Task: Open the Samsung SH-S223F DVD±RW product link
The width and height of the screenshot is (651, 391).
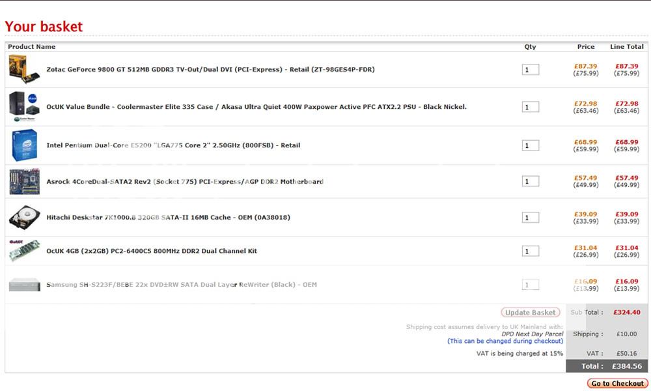Action: [x=182, y=285]
